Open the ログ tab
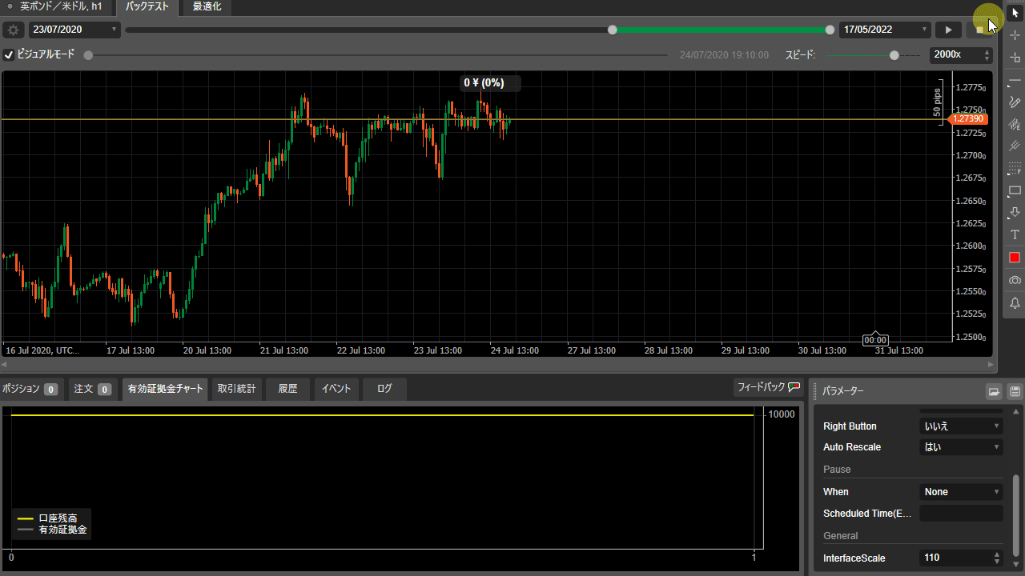The height and width of the screenshot is (576, 1025). coord(384,389)
